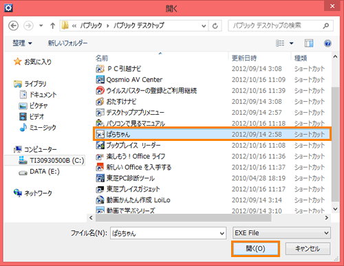
Task: Select the 楽しもう！Office ライフ icon
Action: click(100, 156)
